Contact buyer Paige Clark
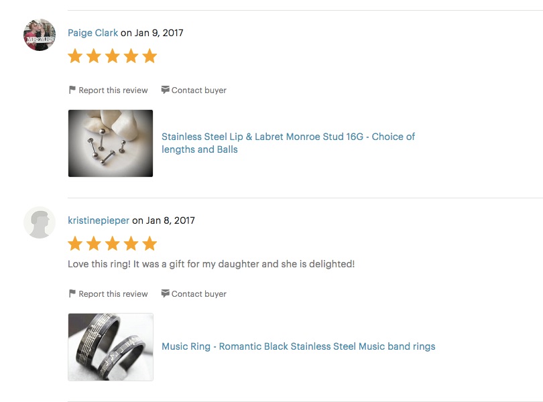Viewport: 543px width, 402px height. (194, 90)
